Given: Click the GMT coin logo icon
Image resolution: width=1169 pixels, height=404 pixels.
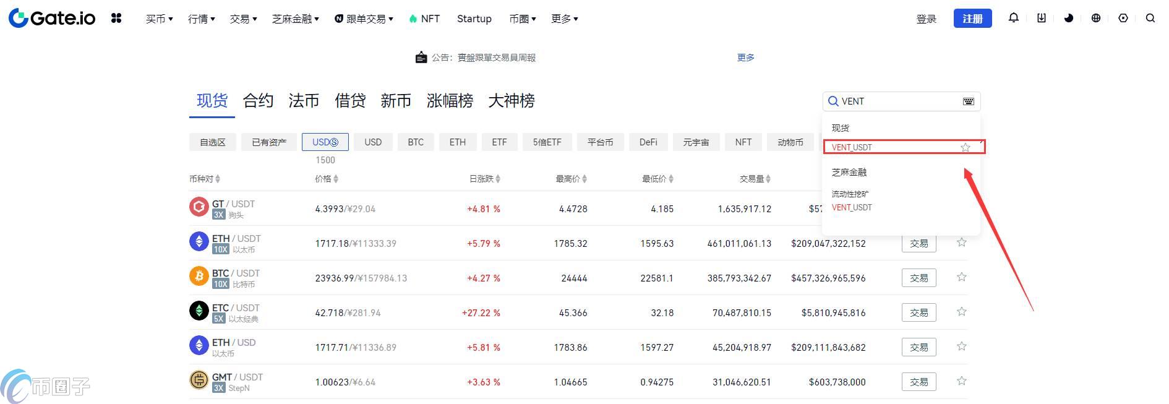Looking at the screenshot, I should (x=199, y=380).
